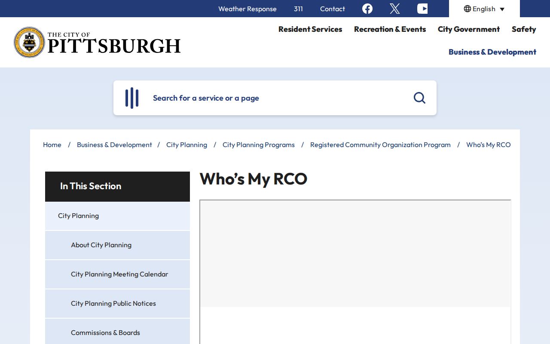Screen dimensions: 550x344
Task: Open Commissions & Boards sidebar item
Action: point(117,332)
